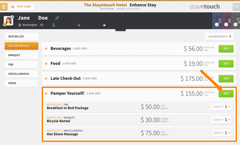Click the telephone handset icon in guest header

click(x=79, y=25)
